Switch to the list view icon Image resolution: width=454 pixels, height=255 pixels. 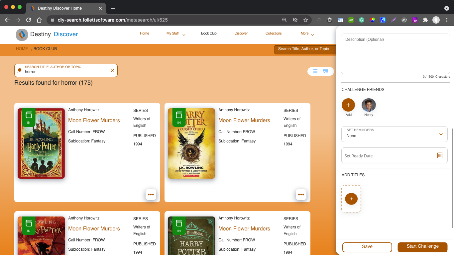[x=315, y=71]
